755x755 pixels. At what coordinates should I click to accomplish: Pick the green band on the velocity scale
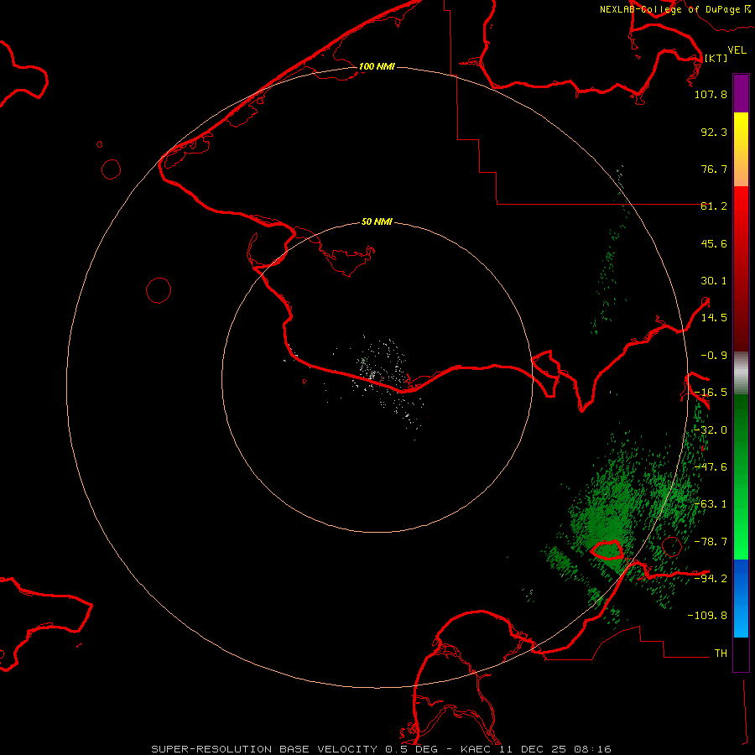(741, 476)
